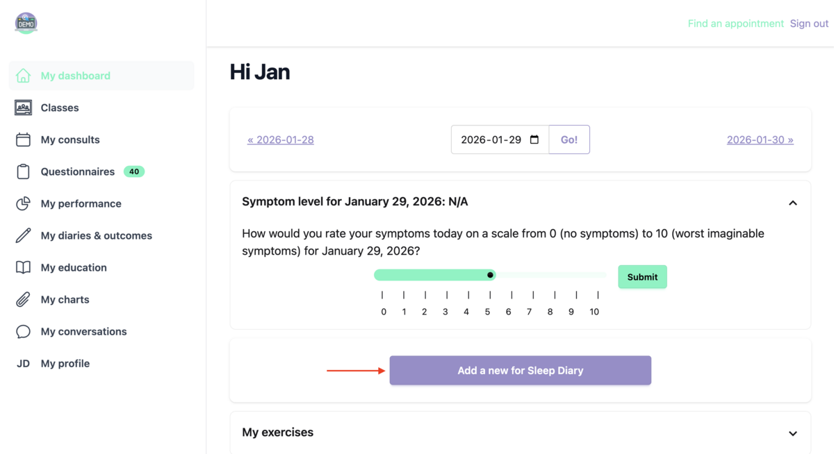Click the Find an appointment link

point(735,23)
